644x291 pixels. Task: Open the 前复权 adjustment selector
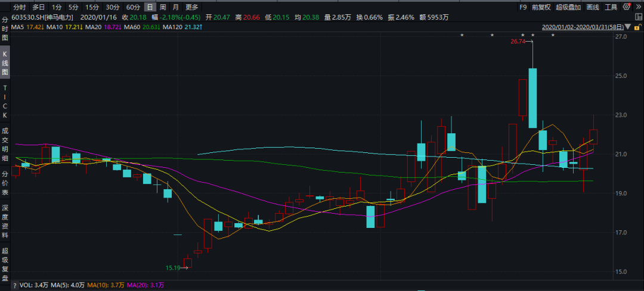[x=541, y=7]
